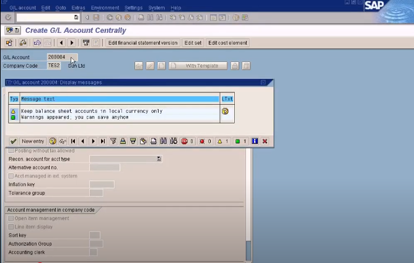414x263 pixels.
Task: Click the Edit set button
Action: coord(193,43)
